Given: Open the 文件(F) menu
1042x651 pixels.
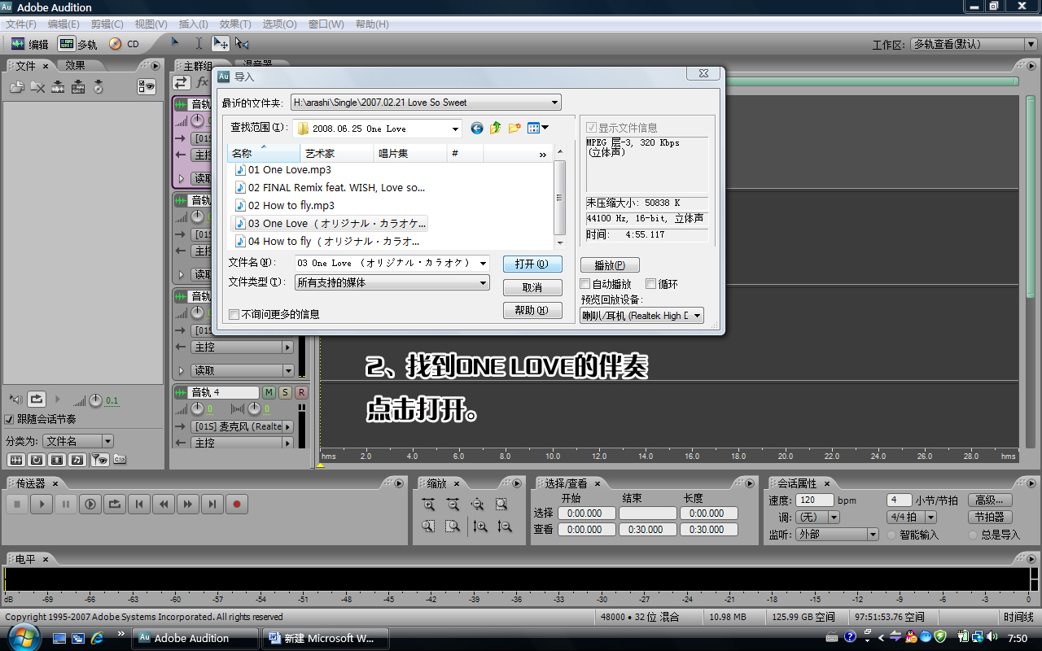Looking at the screenshot, I should 21,24.
